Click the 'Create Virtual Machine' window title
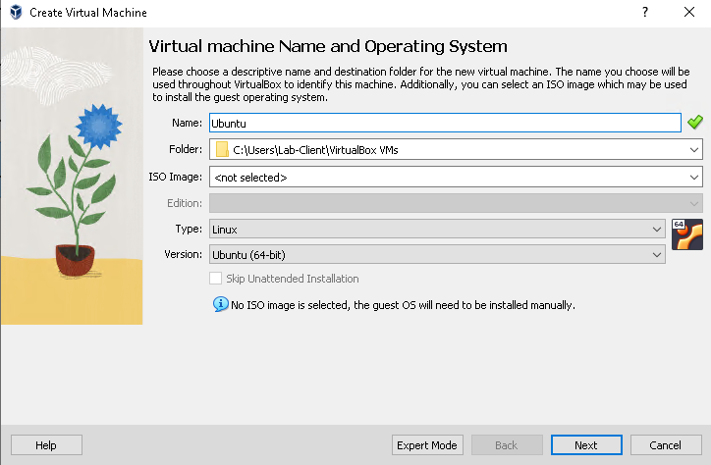 (x=88, y=12)
